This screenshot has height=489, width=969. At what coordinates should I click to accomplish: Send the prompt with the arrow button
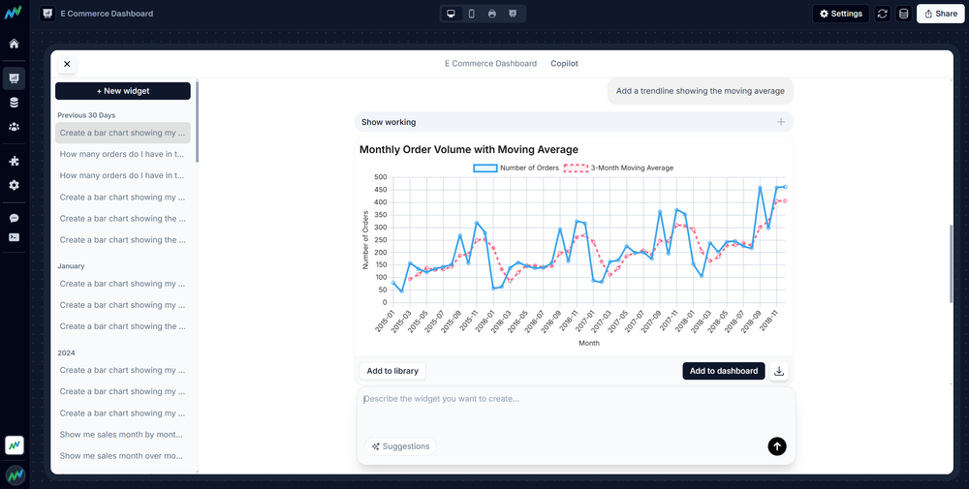point(777,446)
